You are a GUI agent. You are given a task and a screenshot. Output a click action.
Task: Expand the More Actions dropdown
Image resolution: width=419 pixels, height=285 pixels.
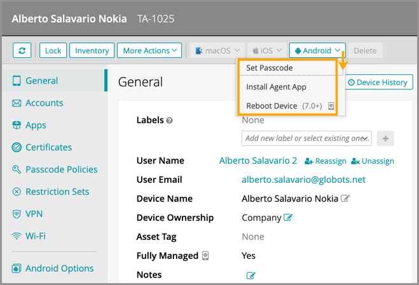coord(149,51)
